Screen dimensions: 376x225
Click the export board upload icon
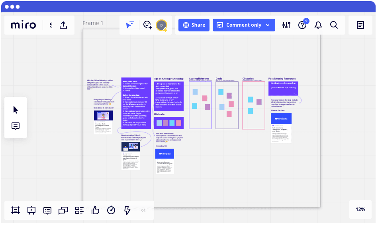tap(63, 25)
